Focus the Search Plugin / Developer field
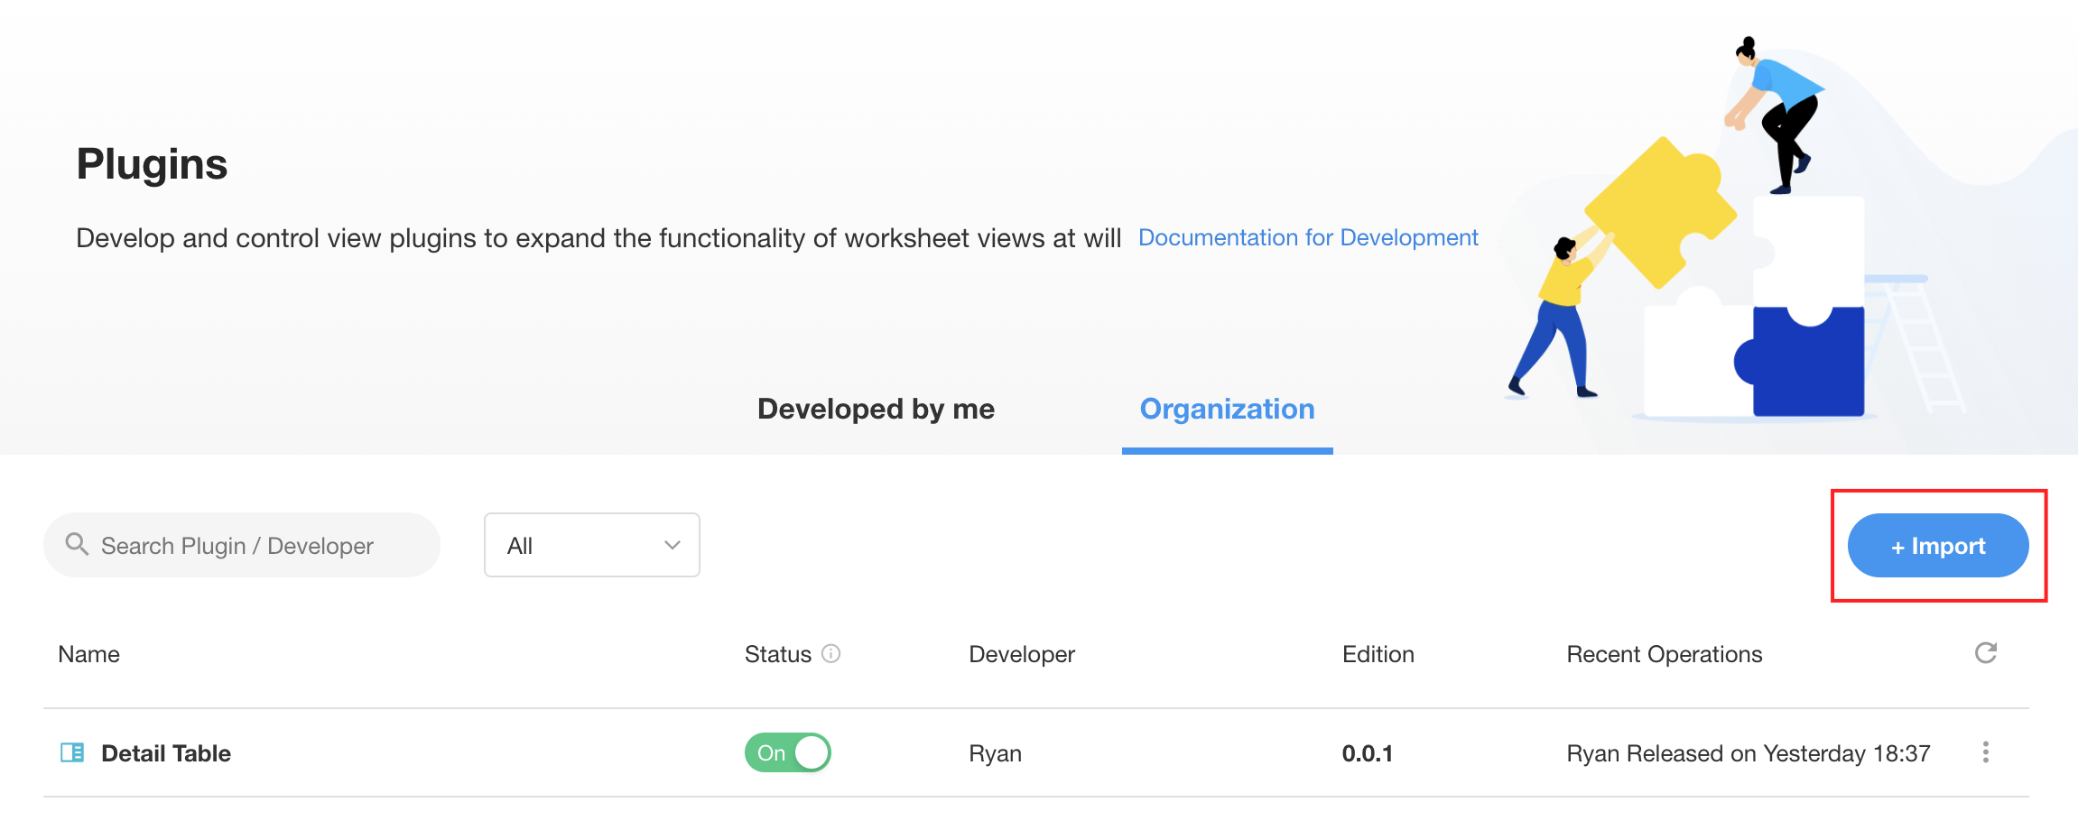 (242, 545)
